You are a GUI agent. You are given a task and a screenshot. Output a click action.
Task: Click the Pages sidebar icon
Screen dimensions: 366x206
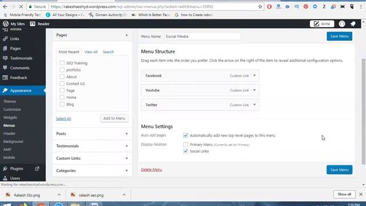pyautogui.click(x=5, y=48)
